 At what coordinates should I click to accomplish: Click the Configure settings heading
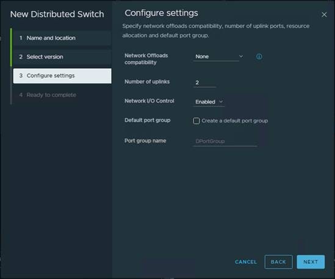click(x=161, y=13)
